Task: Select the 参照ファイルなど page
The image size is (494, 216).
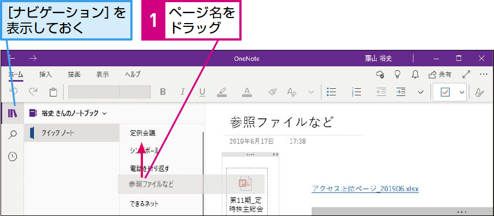Action: [151, 184]
